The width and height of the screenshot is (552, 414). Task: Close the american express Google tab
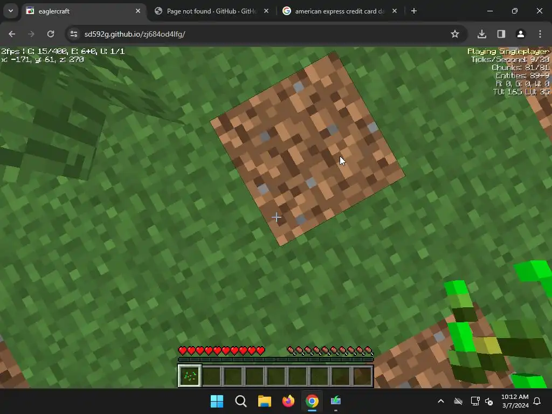click(394, 11)
